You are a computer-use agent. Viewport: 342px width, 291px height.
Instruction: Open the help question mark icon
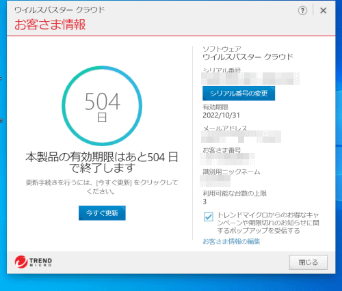(x=302, y=10)
